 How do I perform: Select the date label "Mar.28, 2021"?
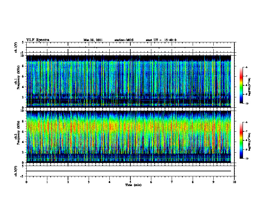93,40
